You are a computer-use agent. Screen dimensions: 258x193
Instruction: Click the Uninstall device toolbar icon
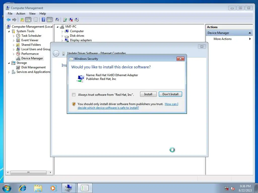click(71, 20)
